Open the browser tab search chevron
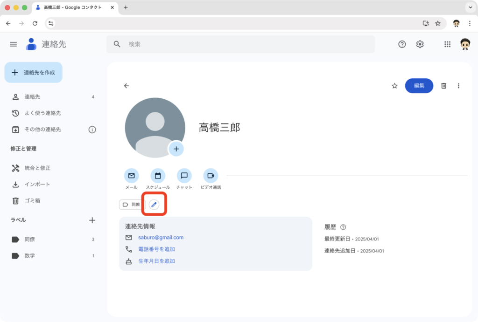The height and width of the screenshot is (322, 478). tap(471, 7)
